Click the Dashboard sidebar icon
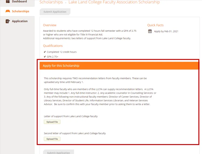Viewport: 202px width, 154px height. 8,1
